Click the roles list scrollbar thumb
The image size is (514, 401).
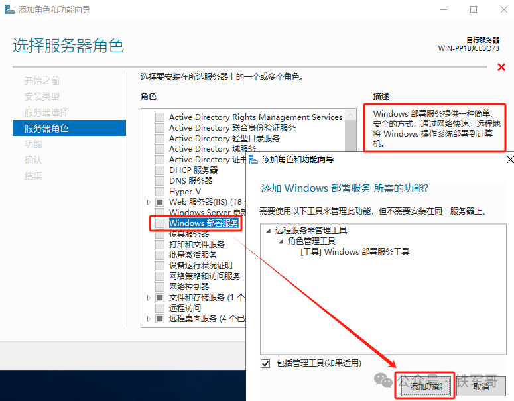click(x=350, y=136)
